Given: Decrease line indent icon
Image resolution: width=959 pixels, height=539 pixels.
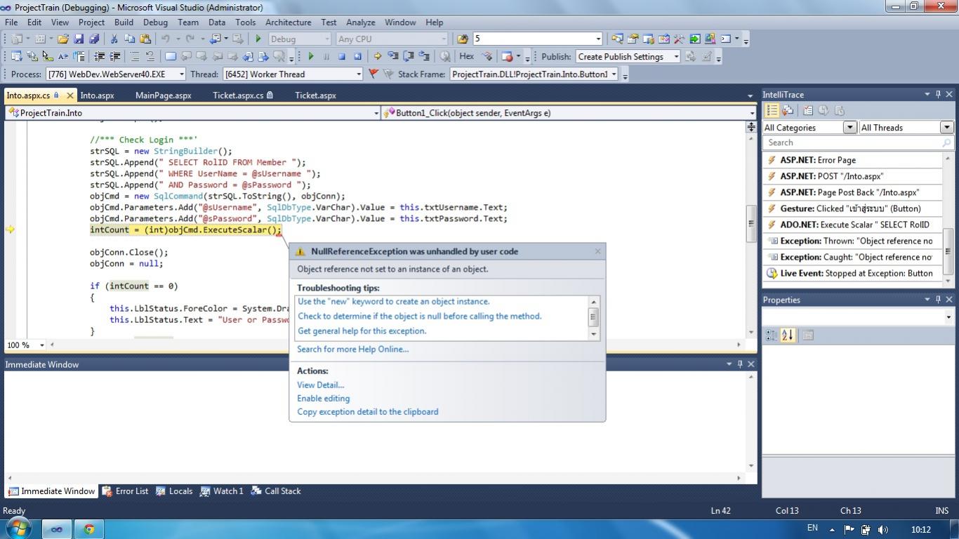Looking at the screenshot, I should click(x=100, y=57).
